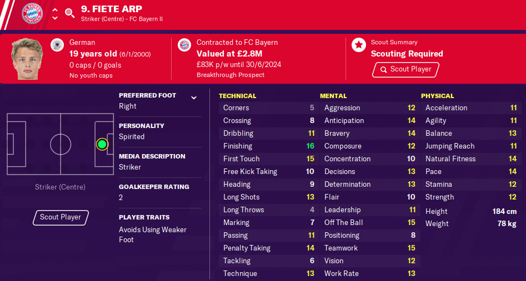This screenshot has height=281, width=526.
Task: Select the Finishing attribute row
Action: coord(268,146)
